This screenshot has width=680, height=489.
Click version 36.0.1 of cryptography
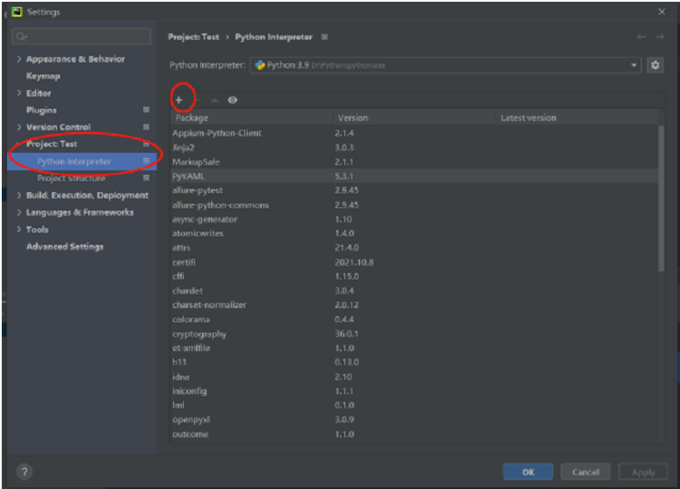346,334
